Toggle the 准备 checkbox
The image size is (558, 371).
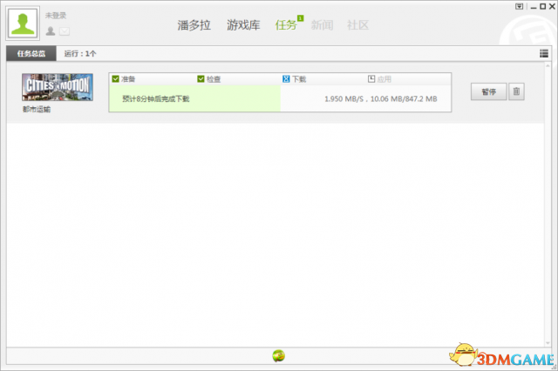pyautogui.click(x=116, y=79)
